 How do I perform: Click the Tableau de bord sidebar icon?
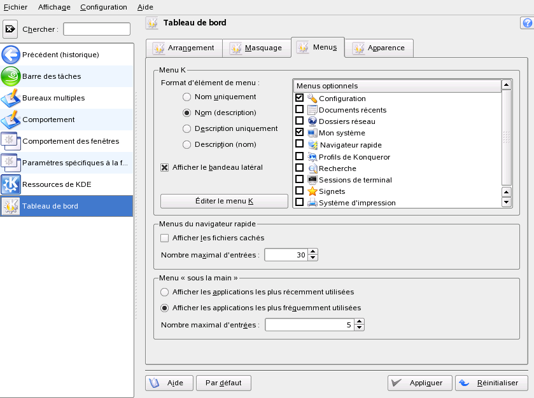(11, 206)
